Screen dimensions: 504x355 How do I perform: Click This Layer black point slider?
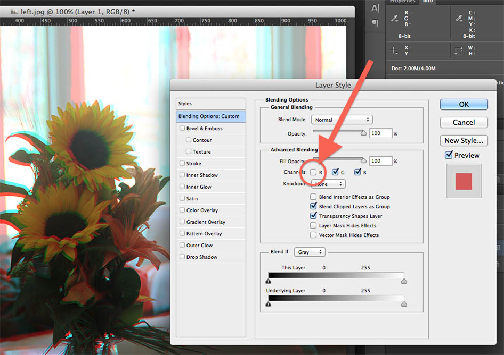[x=269, y=281]
